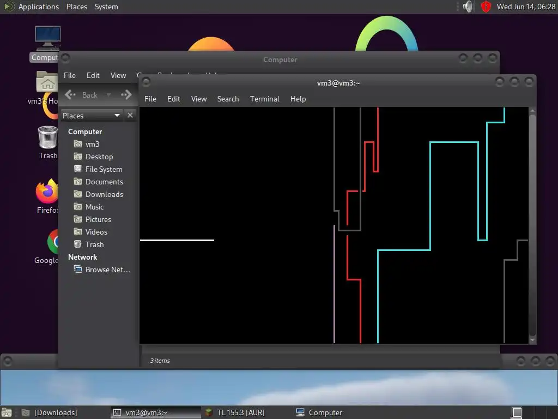Click scrollbar down arrow in terminal

(532, 340)
